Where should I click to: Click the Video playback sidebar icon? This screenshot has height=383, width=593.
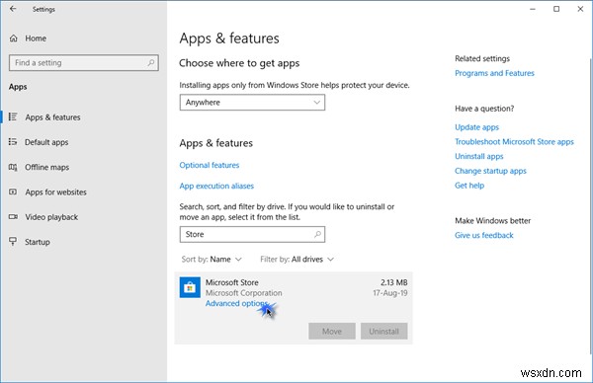[x=13, y=216]
